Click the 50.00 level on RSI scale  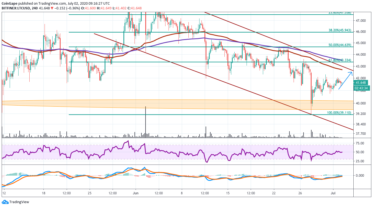pos(360,152)
